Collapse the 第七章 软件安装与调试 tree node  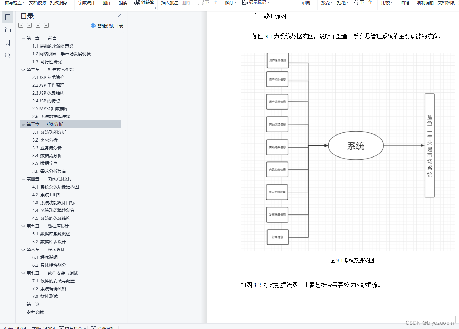(x=23, y=273)
